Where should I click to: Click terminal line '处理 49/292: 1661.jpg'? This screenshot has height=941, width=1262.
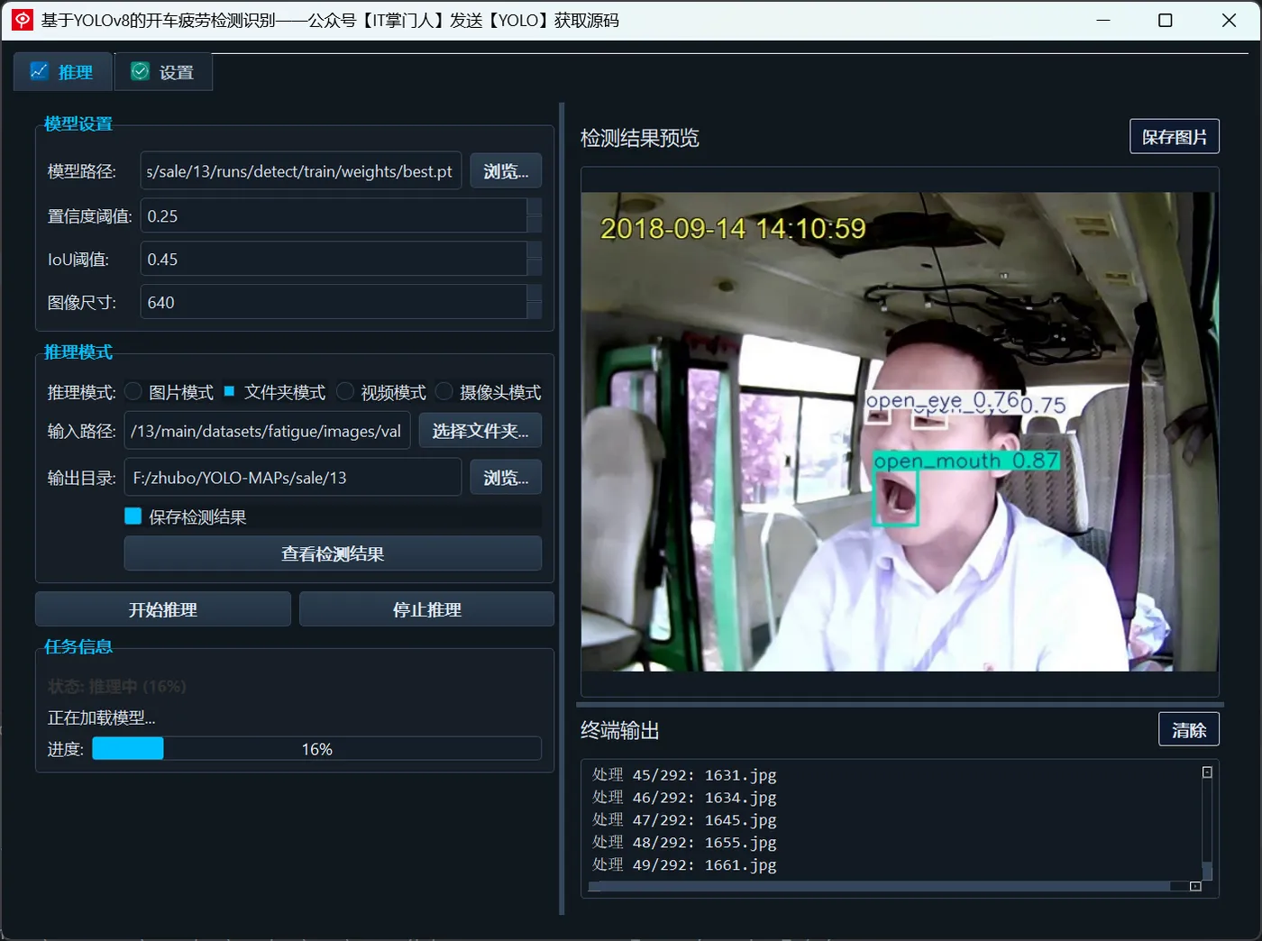[x=684, y=865]
